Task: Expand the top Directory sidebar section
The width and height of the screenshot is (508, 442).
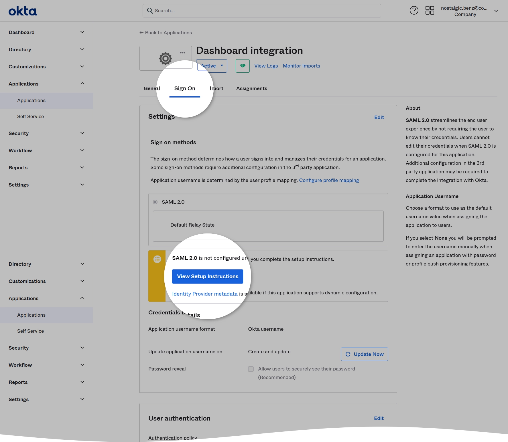Action: click(x=46, y=49)
